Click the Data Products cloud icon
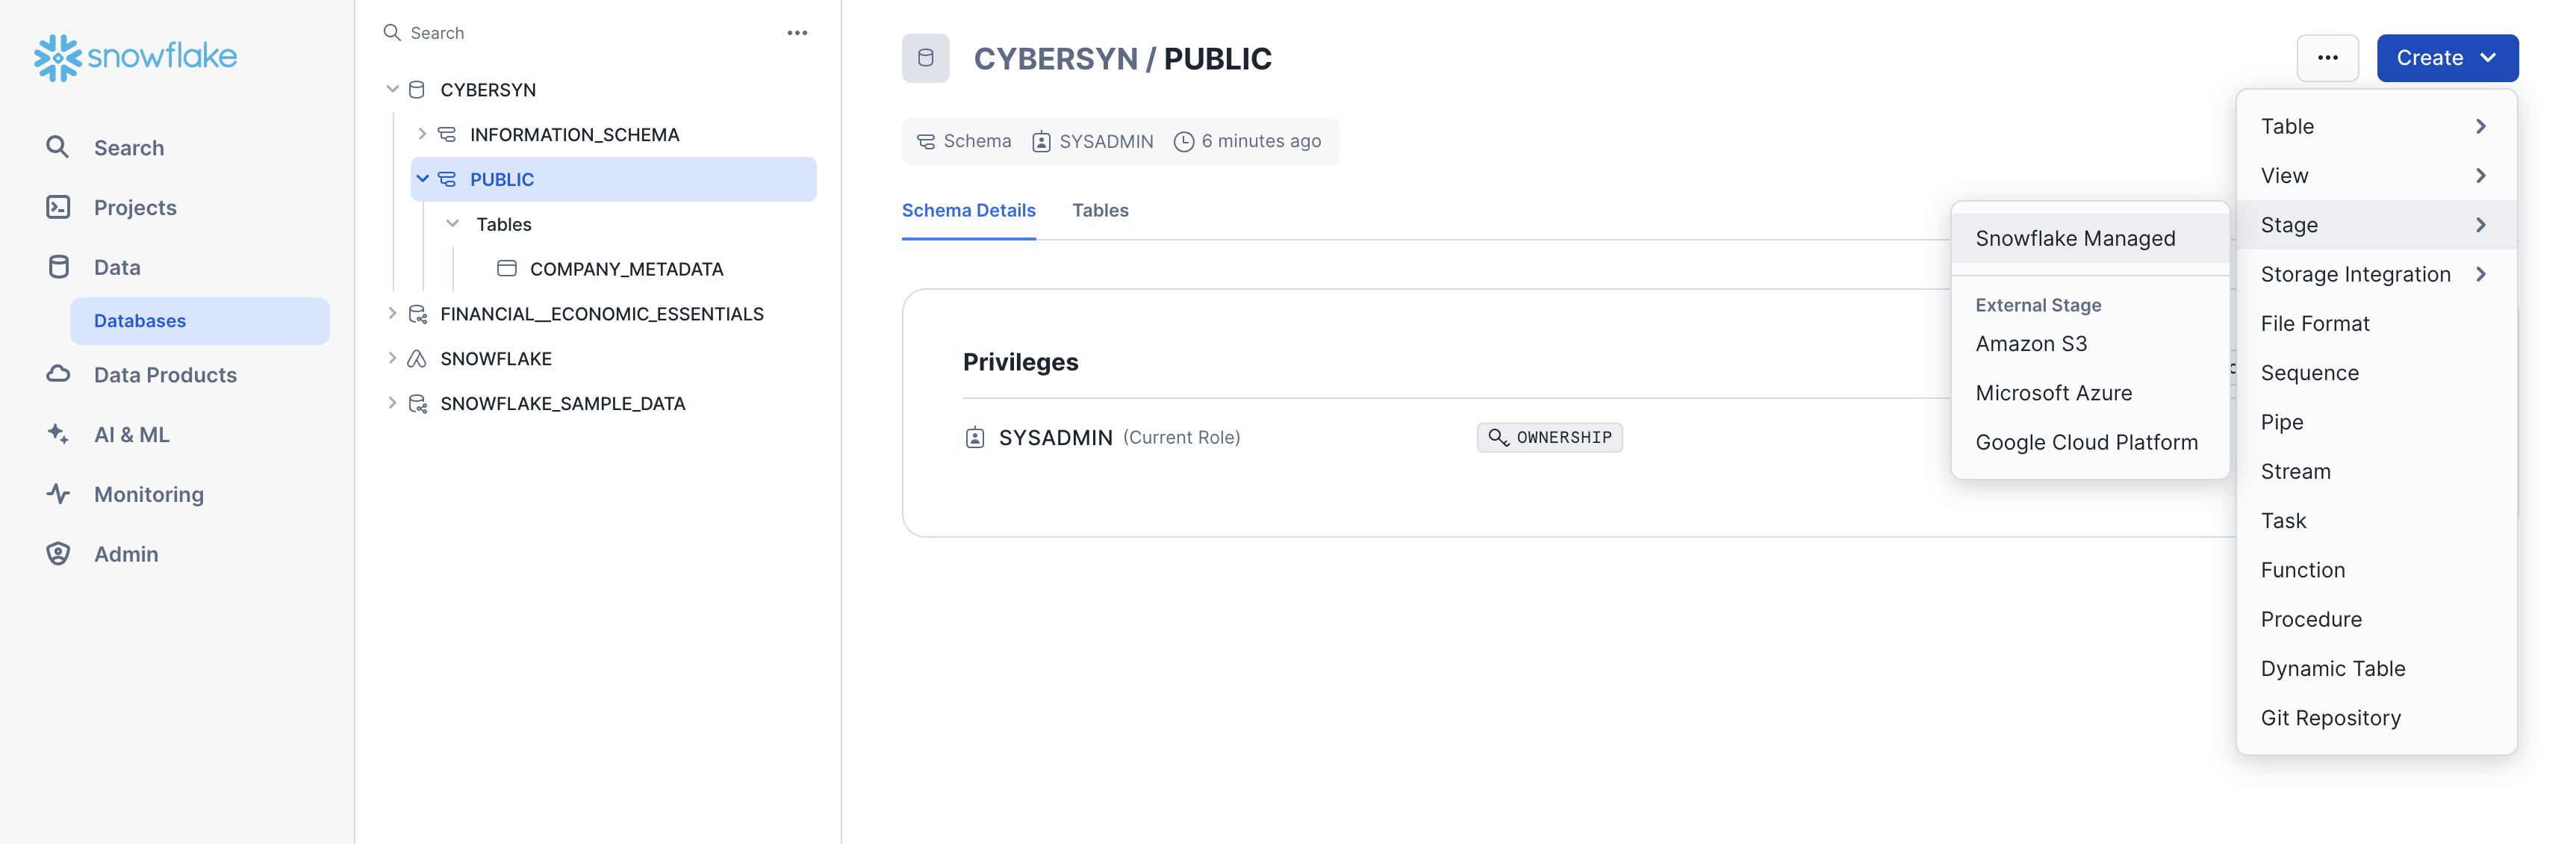 click(x=58, y=374)
